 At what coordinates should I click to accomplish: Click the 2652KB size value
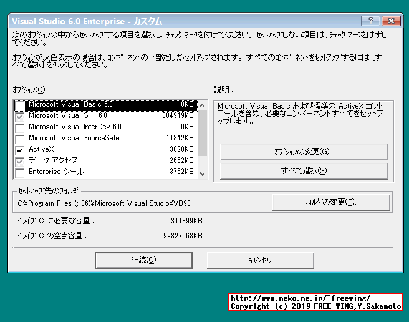pyautogui.click(x=181, y=160)
